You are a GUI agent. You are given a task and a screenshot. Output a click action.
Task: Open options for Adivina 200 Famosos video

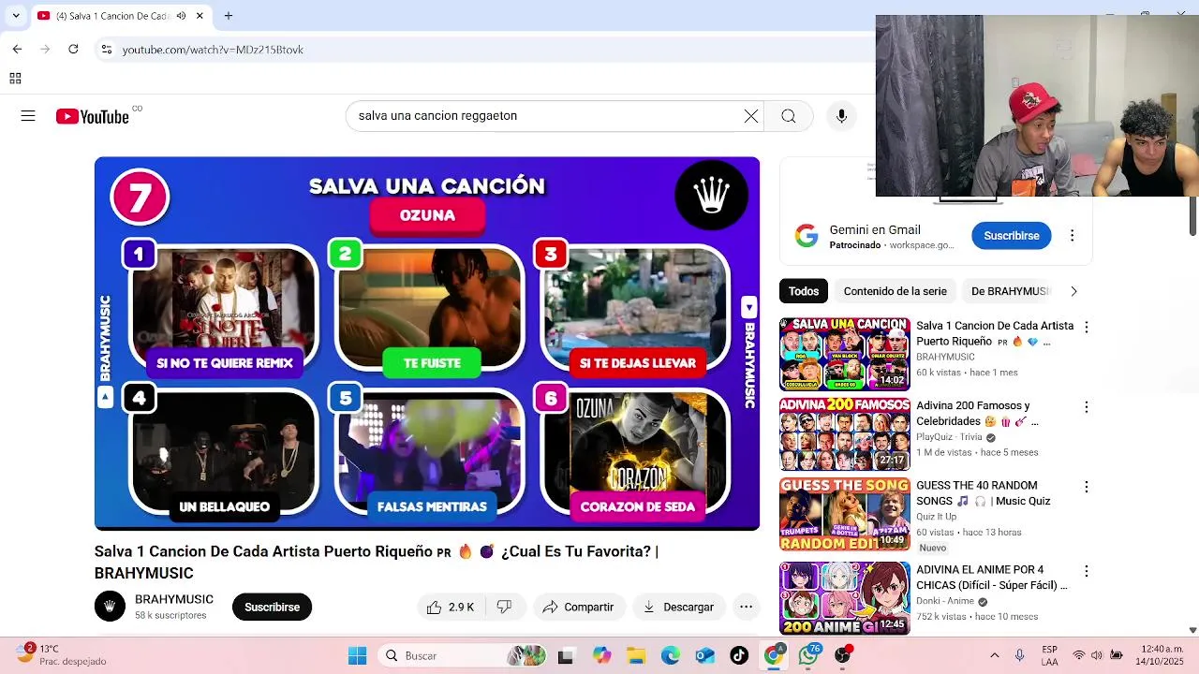pyautogui.click(x=1087, y=407)
